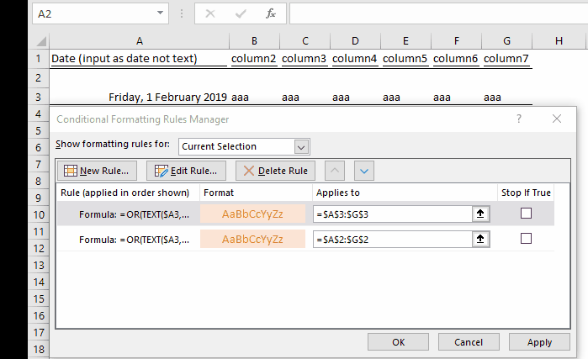The height and width of the screenshot is (359, 588).
Task: Open the Show formatting rules for dropdown
Action: tap(302, 145)
